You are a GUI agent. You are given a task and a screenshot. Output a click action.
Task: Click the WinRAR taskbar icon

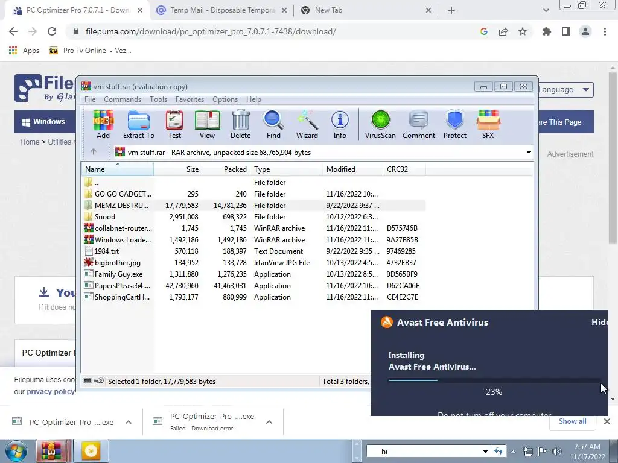click(52, 451)
